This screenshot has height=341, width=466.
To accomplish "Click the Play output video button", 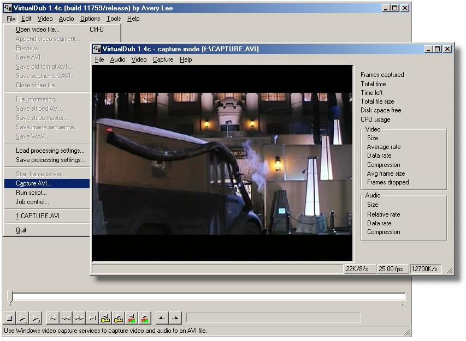I will point(36,318).
